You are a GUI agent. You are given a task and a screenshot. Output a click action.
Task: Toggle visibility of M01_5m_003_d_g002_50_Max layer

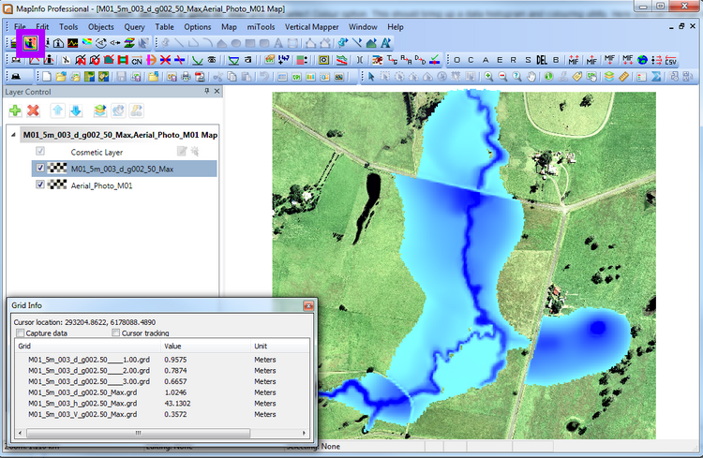click(40, 169)
